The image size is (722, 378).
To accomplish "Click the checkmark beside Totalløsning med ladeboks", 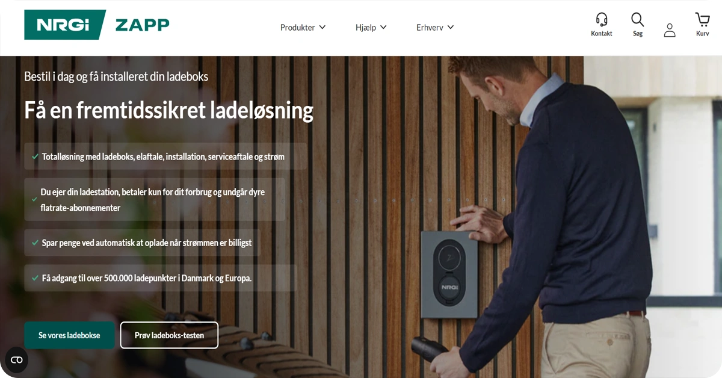I will tap(35, 156).
